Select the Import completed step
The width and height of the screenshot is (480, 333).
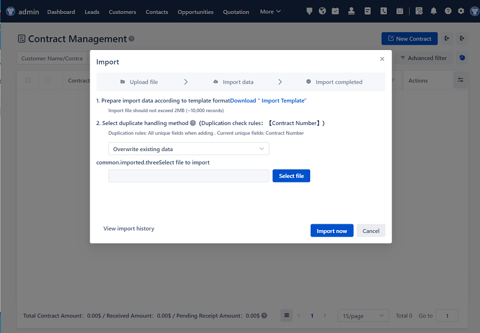click(x=335, y=82)
